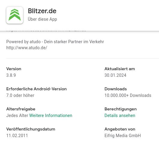Click the release date 11.02.2011
159x141 pixels.
(x=17, y=136)
